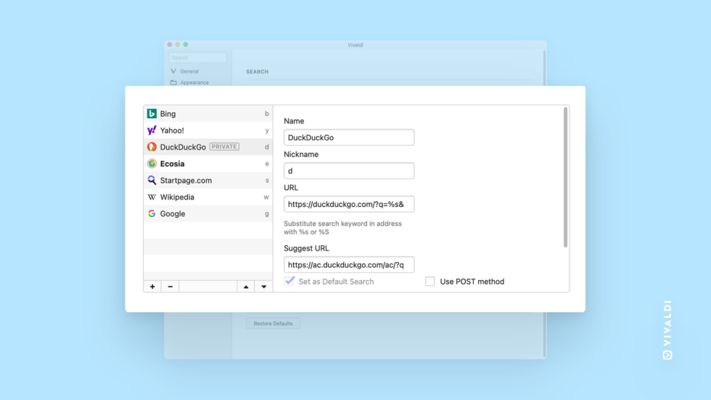Enable the Use POST method checkbox
711x400 pixels.
(430, 282)
